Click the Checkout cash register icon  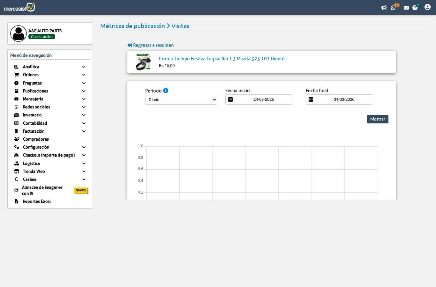(x=17, y=155)
